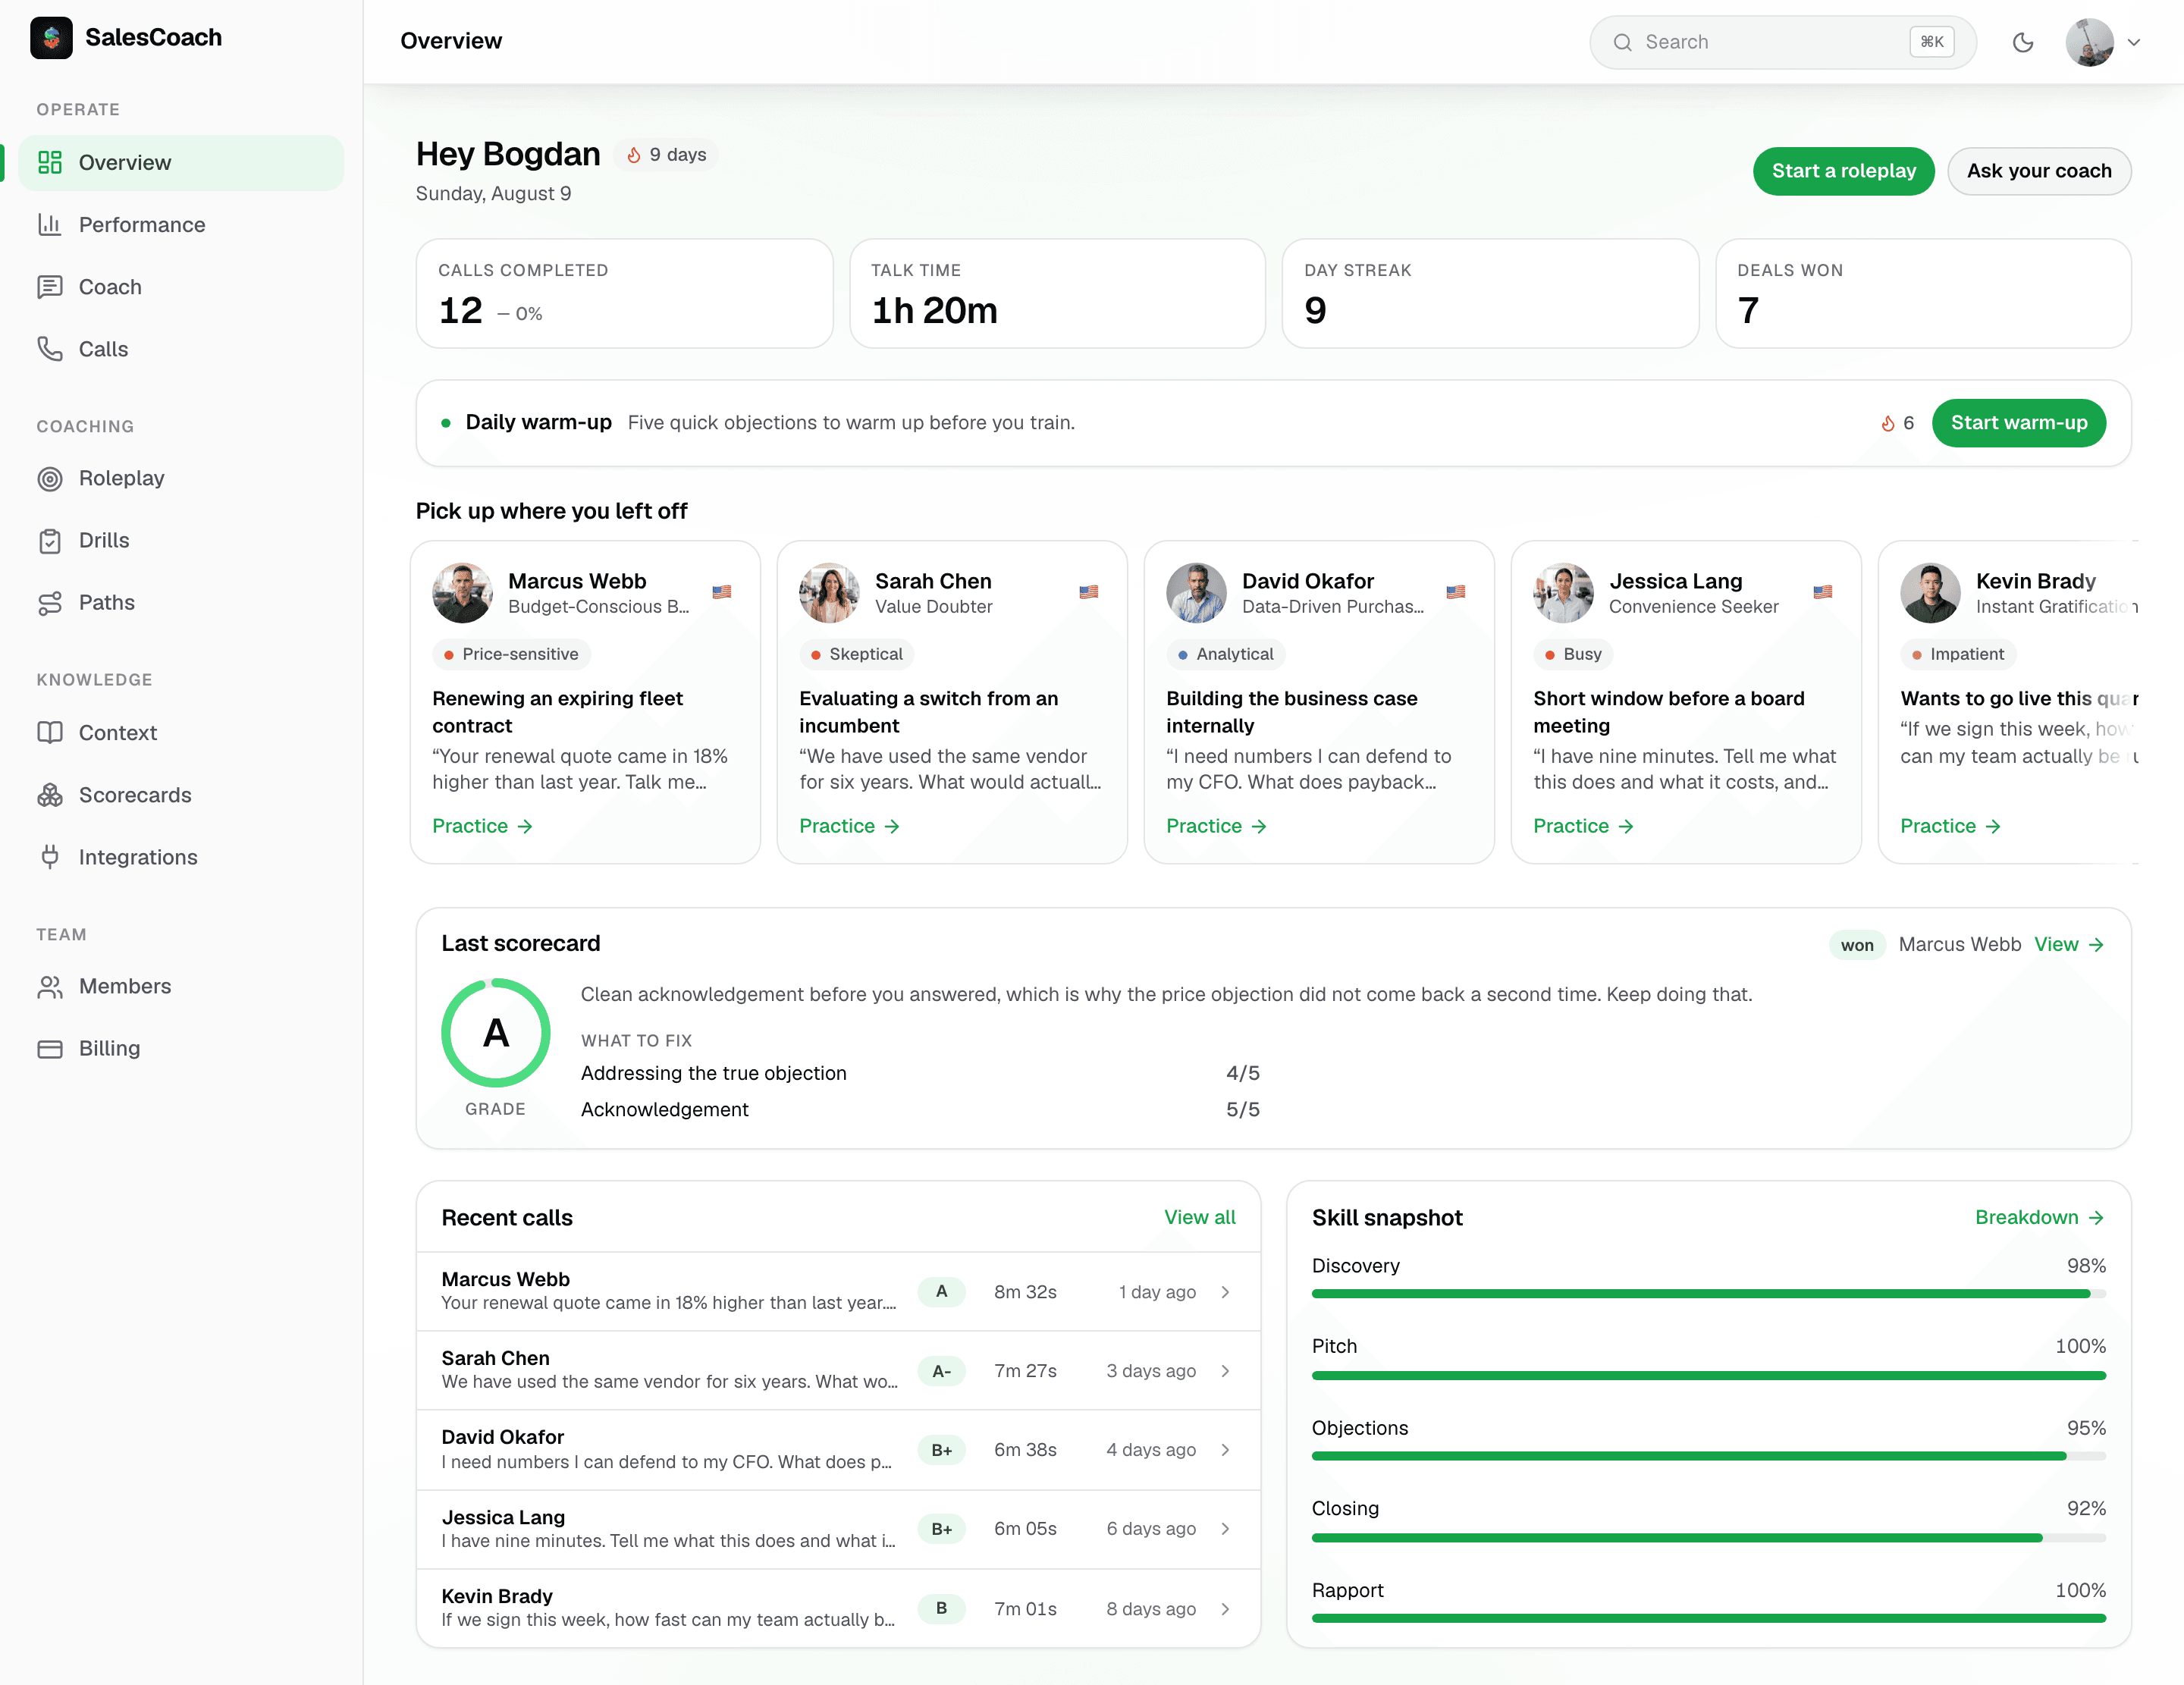Click the flame icon next to 9 days
Image resolution: width=2184 pixels, height=1685 pixels.
(634, 155)
